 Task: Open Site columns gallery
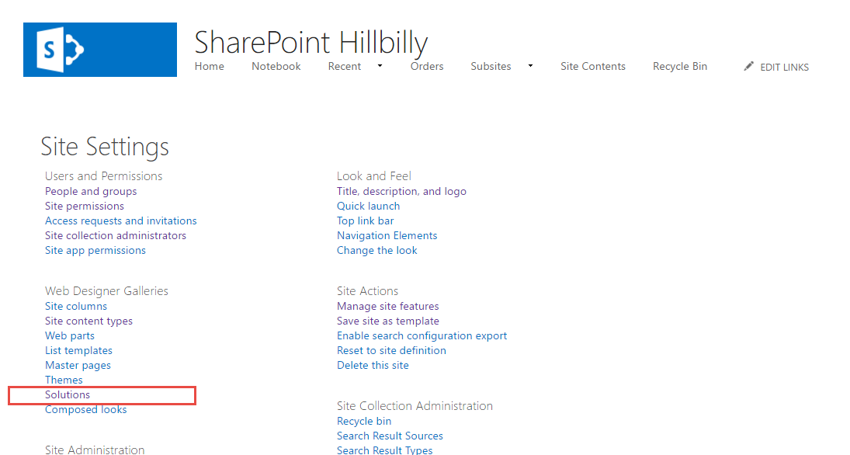pos(76,307)
